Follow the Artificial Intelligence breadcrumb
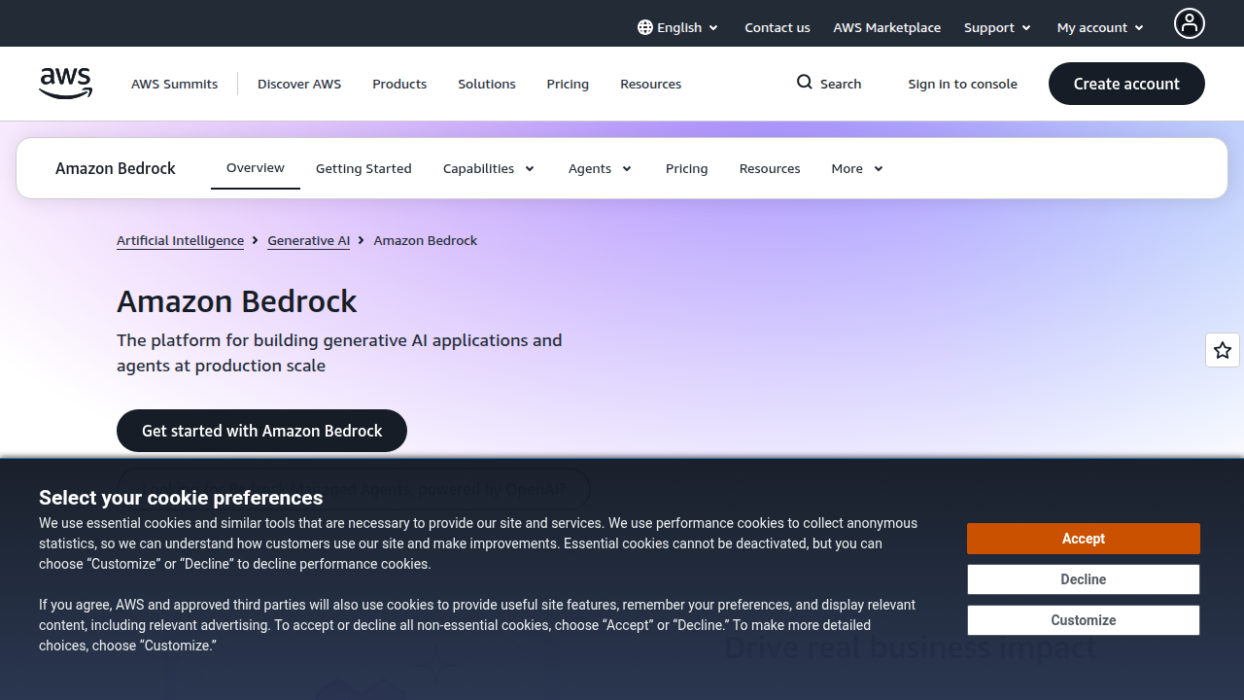The width and height of the screenshot is (1244, 700). [x=181, y=240]
